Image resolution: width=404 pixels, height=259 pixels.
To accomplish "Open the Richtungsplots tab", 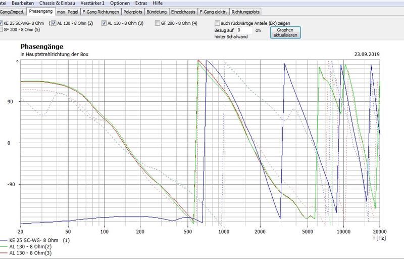I will tap(245, 11).
